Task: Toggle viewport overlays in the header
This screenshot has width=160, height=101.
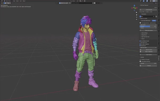Action: (x=147, y=1)
